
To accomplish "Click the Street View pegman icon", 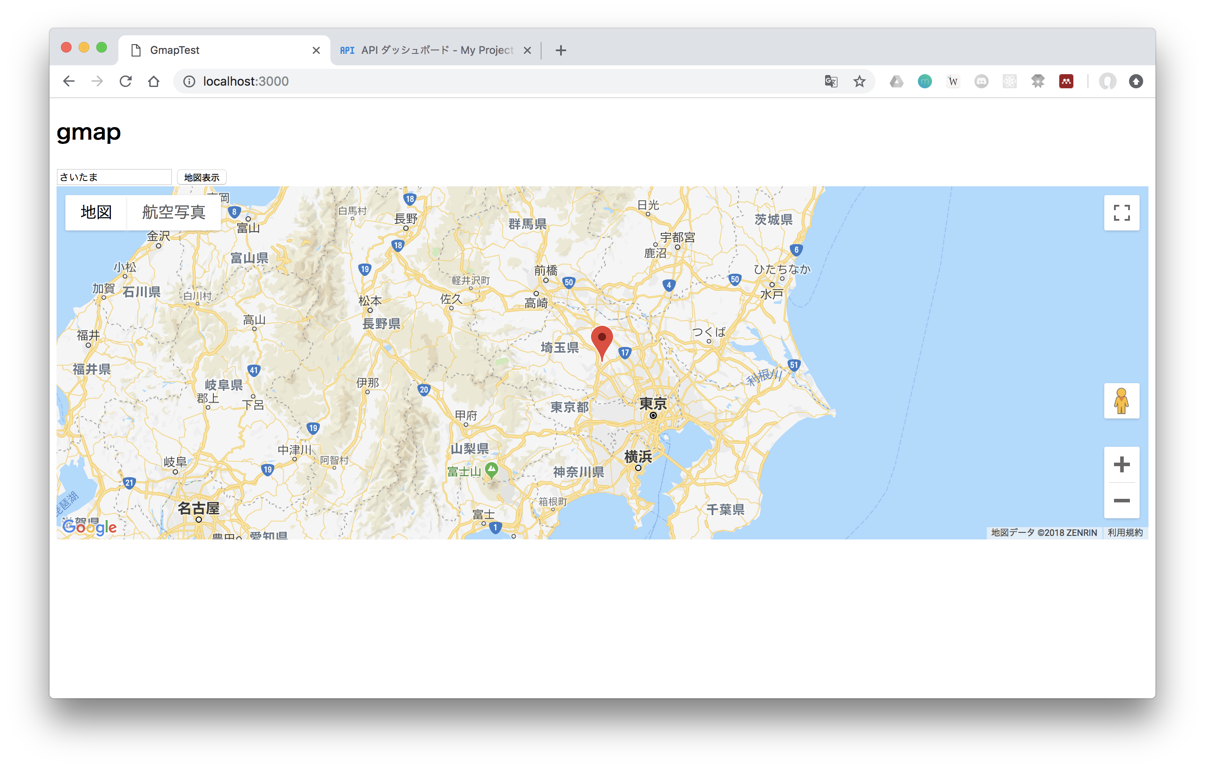I will (x=1121, y=401).
